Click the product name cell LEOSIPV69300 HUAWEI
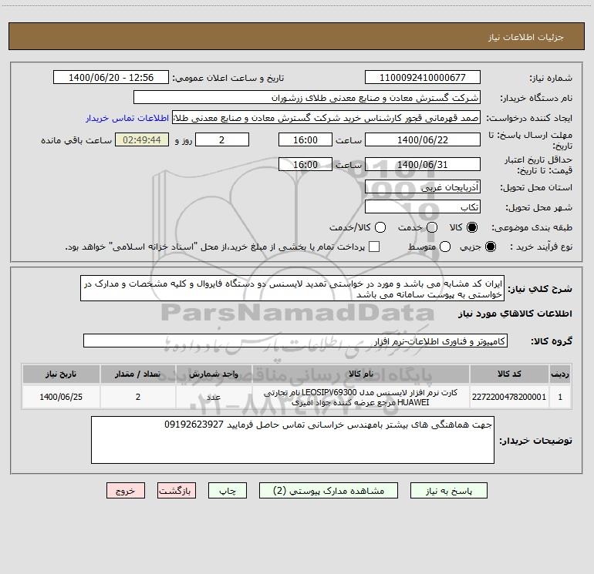Screen dimensions: 594x574 (x=361, y=398)
